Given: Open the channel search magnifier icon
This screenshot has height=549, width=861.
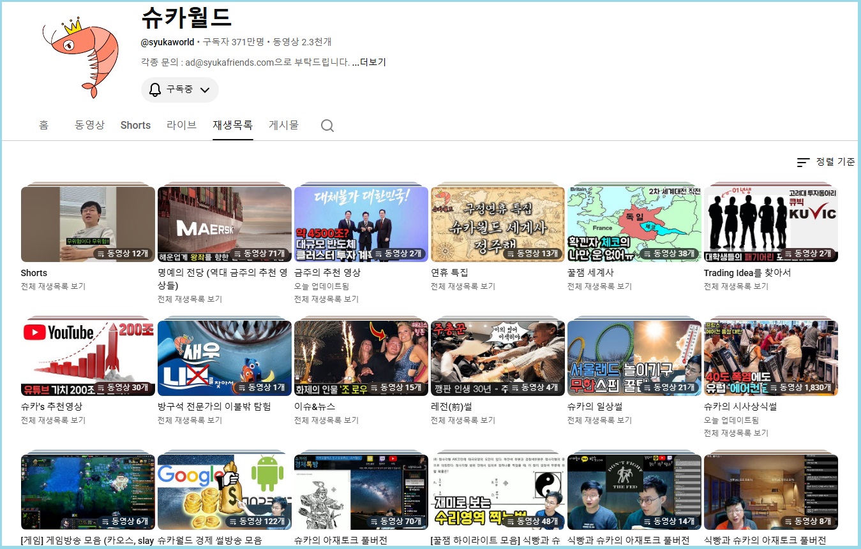Looking at the screenshot, I should (327, 126).
